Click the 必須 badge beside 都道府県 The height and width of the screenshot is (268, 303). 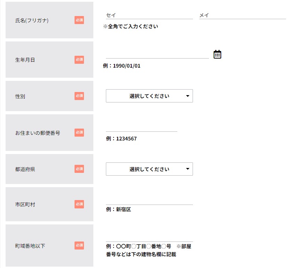pyautogui.click(x=79, y=169)
